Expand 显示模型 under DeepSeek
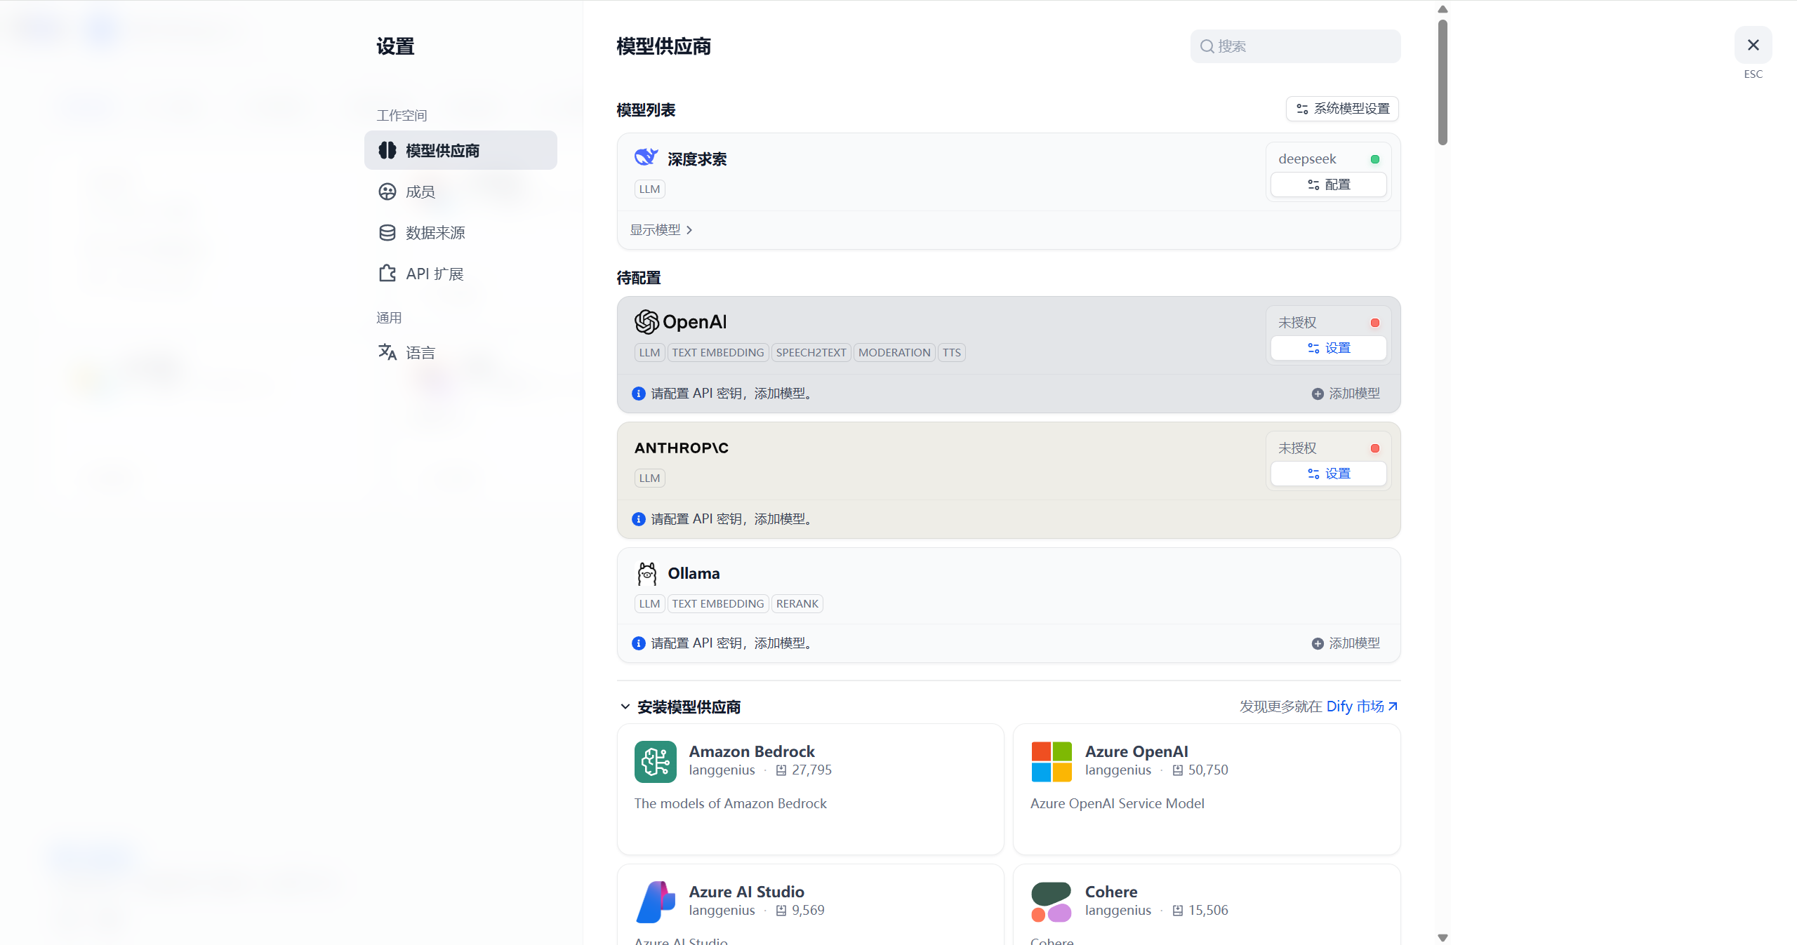Viewport: 1797px width, 945px height. coord(661,230)
